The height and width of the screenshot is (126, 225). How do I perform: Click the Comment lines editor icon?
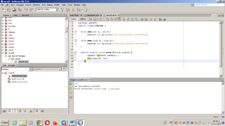[160, 19]
